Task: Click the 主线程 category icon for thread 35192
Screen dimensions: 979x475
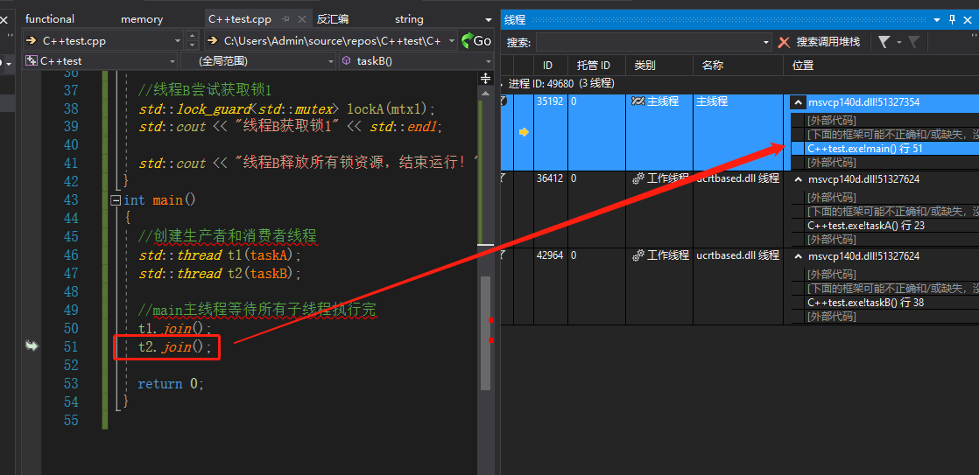Action: point(638,101)
